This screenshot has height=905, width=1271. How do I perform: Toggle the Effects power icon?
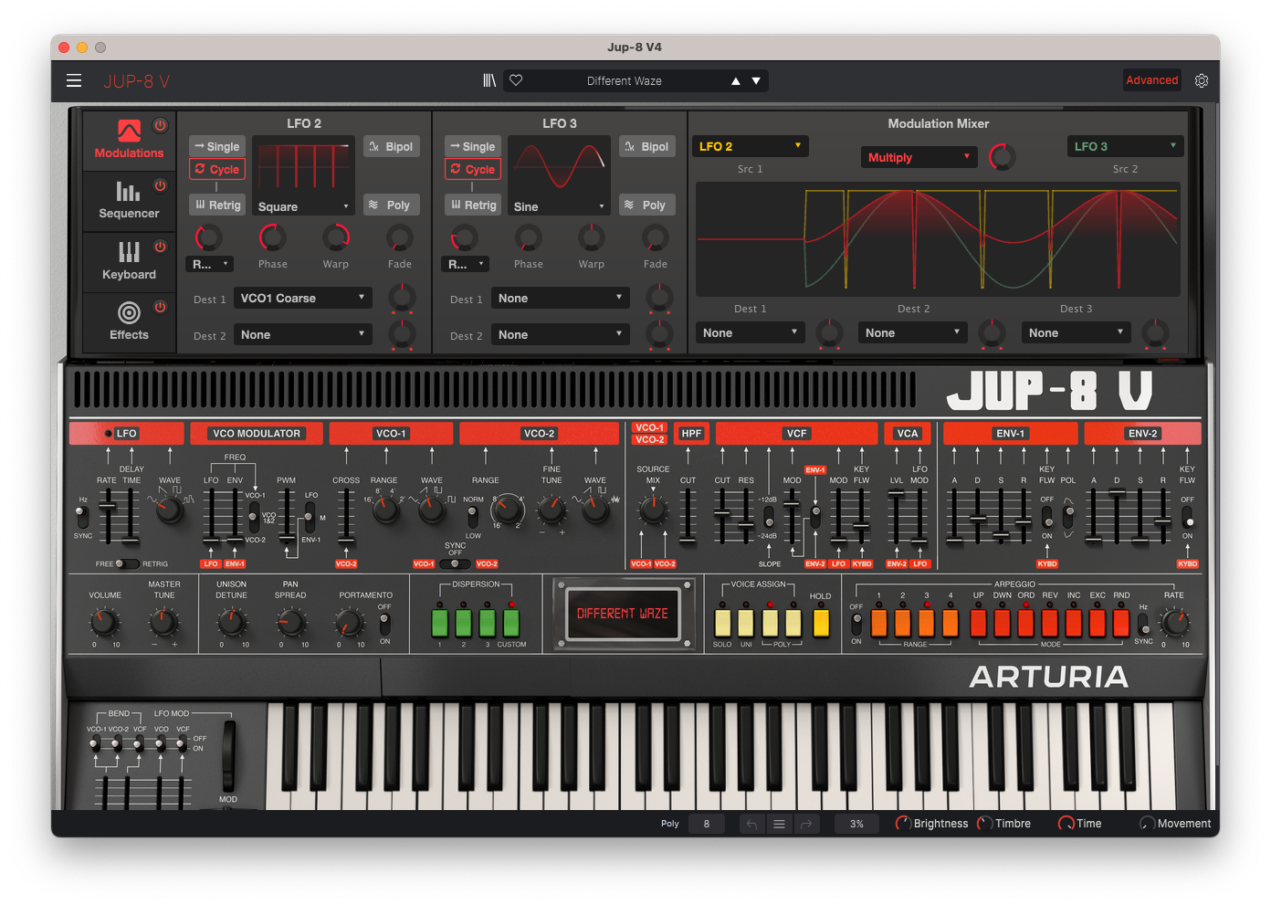(160, 307)
